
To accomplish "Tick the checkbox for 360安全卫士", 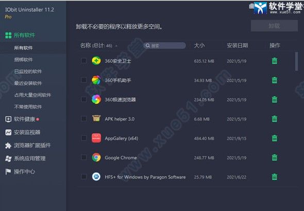I will tap(84, 61).
